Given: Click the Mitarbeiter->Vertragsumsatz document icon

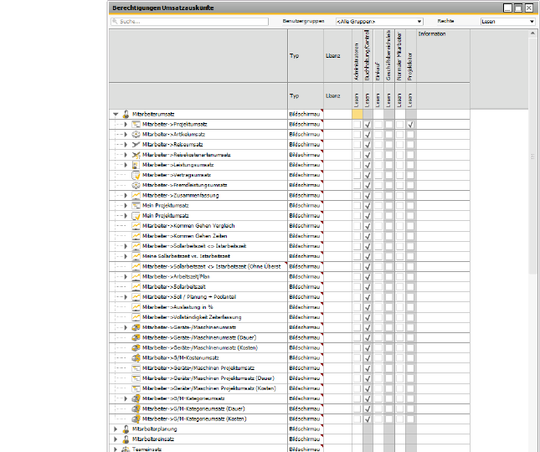Looking at the screenshot, I should [136, 175].
